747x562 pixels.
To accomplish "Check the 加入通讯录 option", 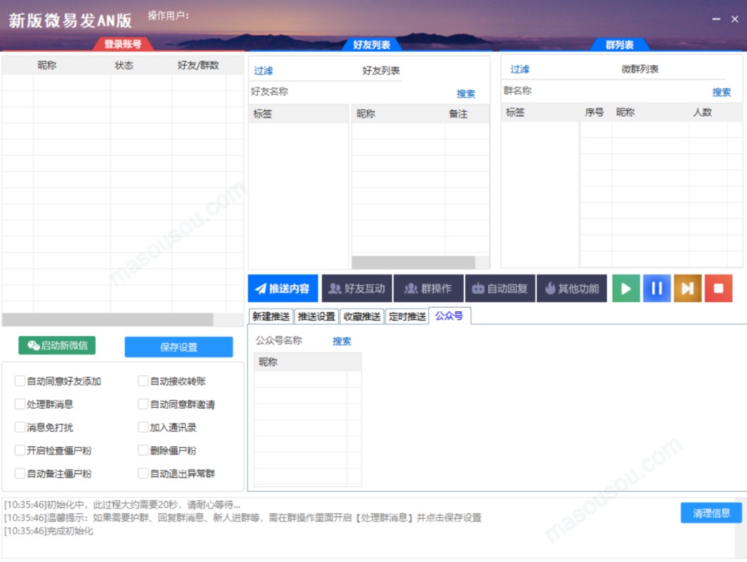I will click(x=143, y=426).
